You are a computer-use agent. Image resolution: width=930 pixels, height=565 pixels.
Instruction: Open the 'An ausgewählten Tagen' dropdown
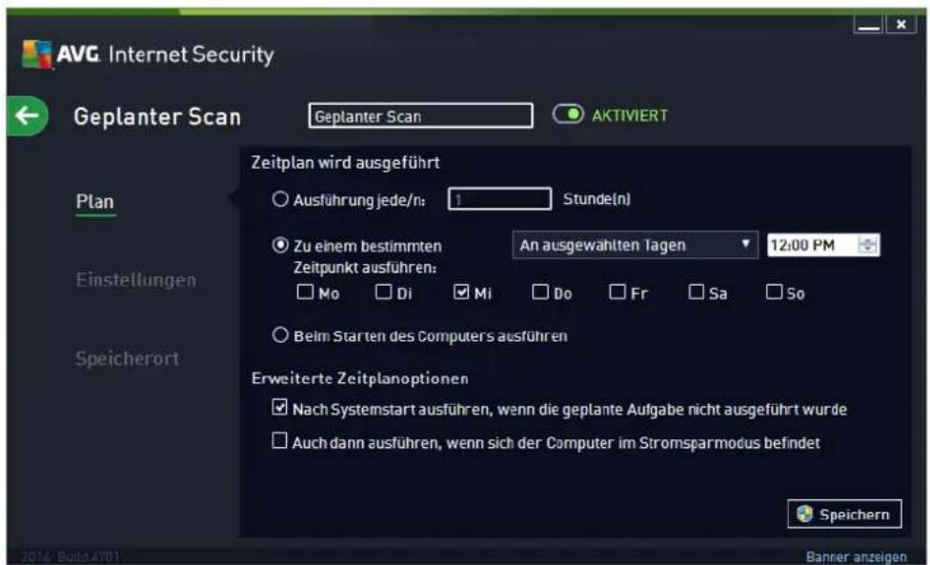coord(635,245)
